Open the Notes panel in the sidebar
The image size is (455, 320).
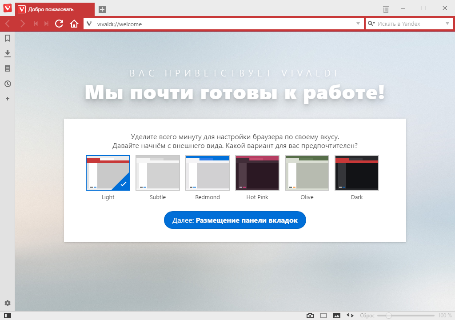7,68
